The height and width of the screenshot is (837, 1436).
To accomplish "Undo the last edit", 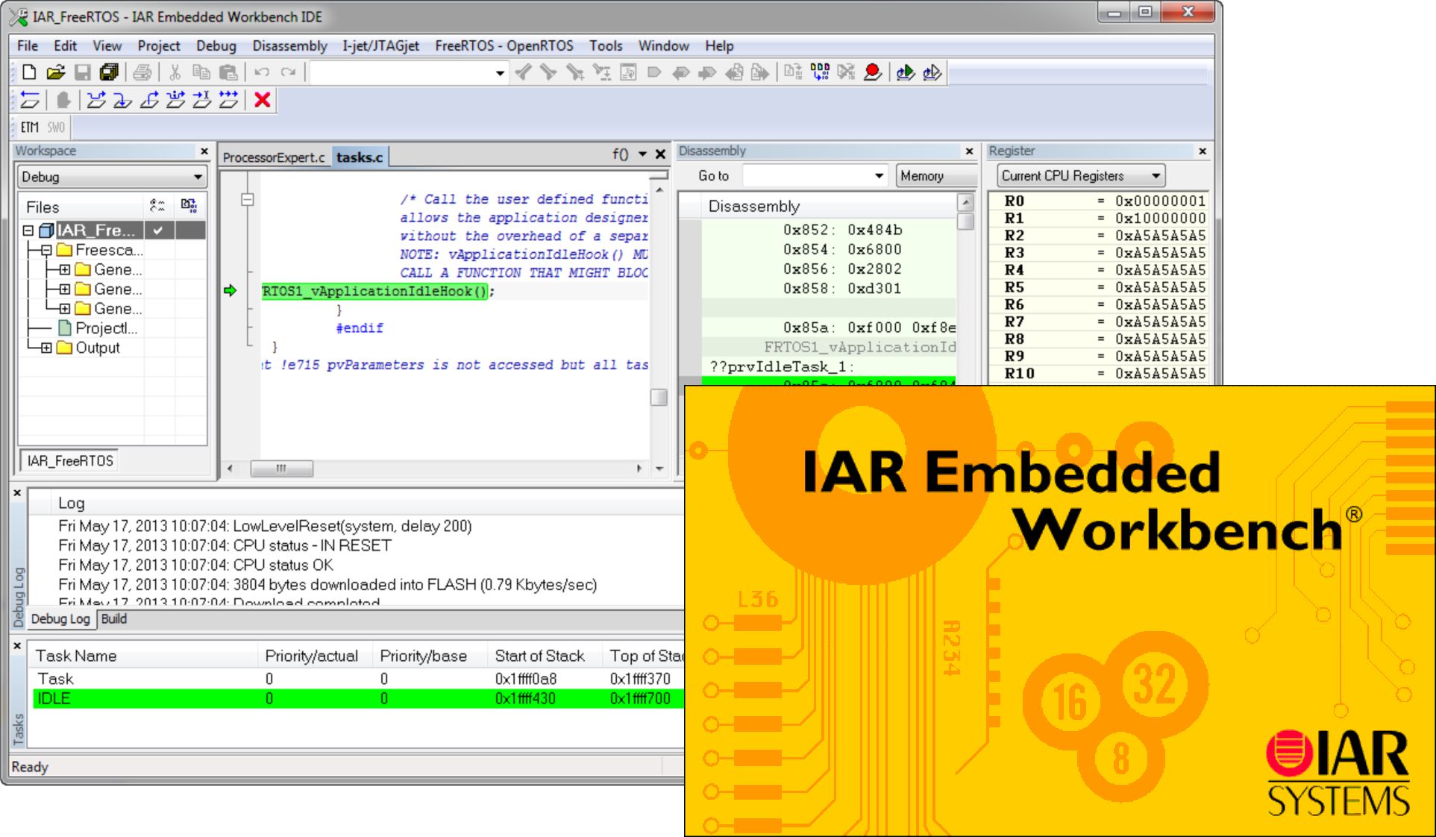I will pos(261,72).
